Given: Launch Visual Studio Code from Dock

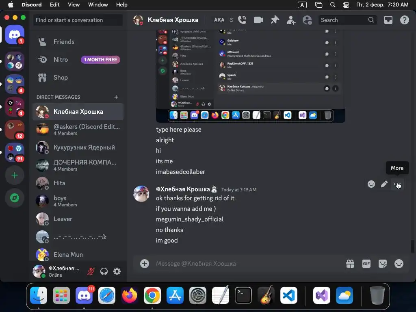Looking at the screenshot, I should coord(289,295).
